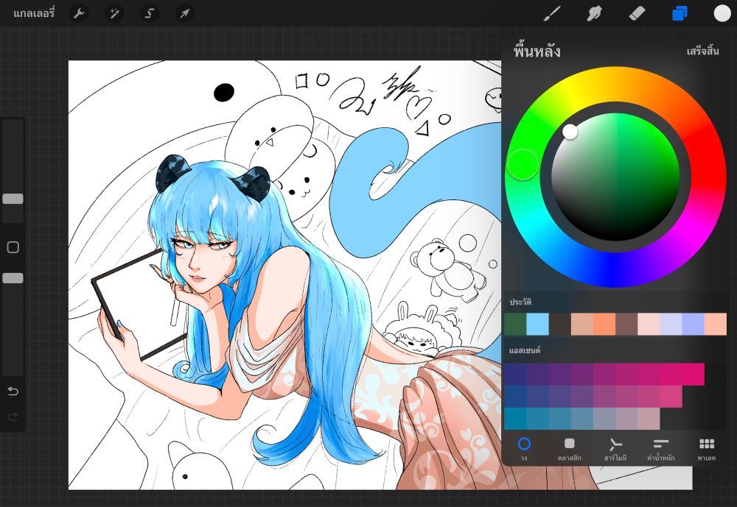The width and height of the screenshot is (737, 507).
Task: Pick the dark indigo first palette swatch
Action: click(515, 374)
